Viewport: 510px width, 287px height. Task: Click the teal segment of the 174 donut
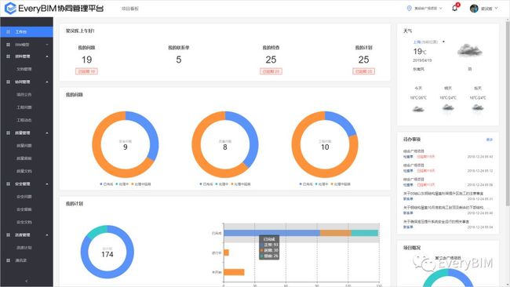point(95,232)
